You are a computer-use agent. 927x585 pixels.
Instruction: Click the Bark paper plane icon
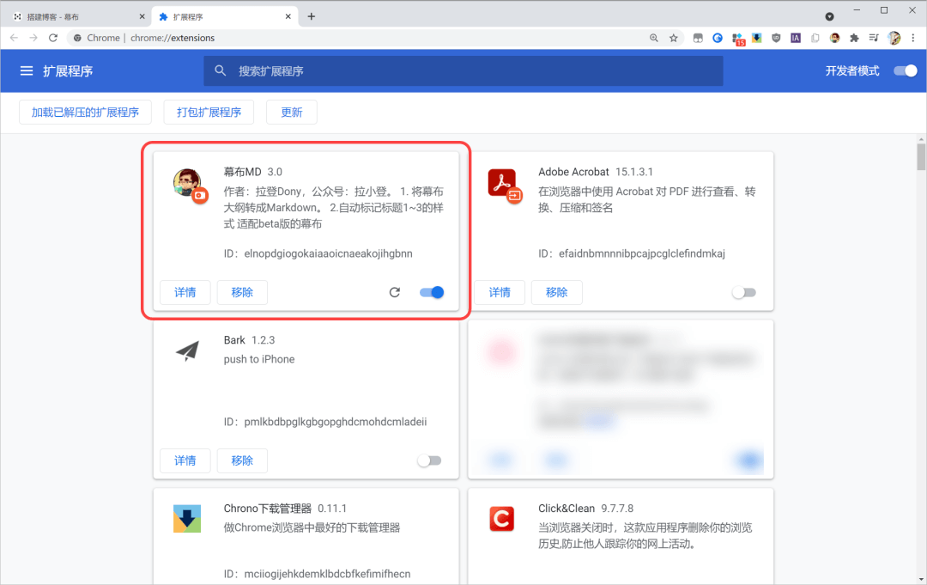187,350
